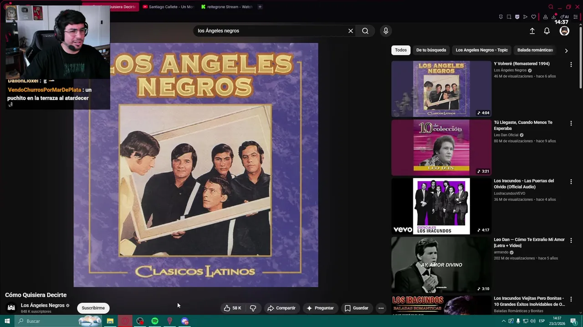The height and width of the screenshot is (327, 583).
Task: Open Leo Dan Cómo Te Extraño thumbnail
Action: tap(441, 265)
